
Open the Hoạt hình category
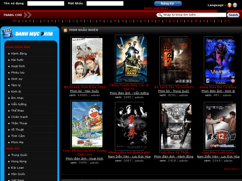tap(18, 66)
